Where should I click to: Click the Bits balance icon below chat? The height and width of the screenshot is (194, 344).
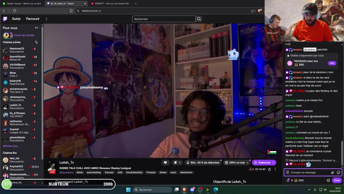(x=288, y=180)
